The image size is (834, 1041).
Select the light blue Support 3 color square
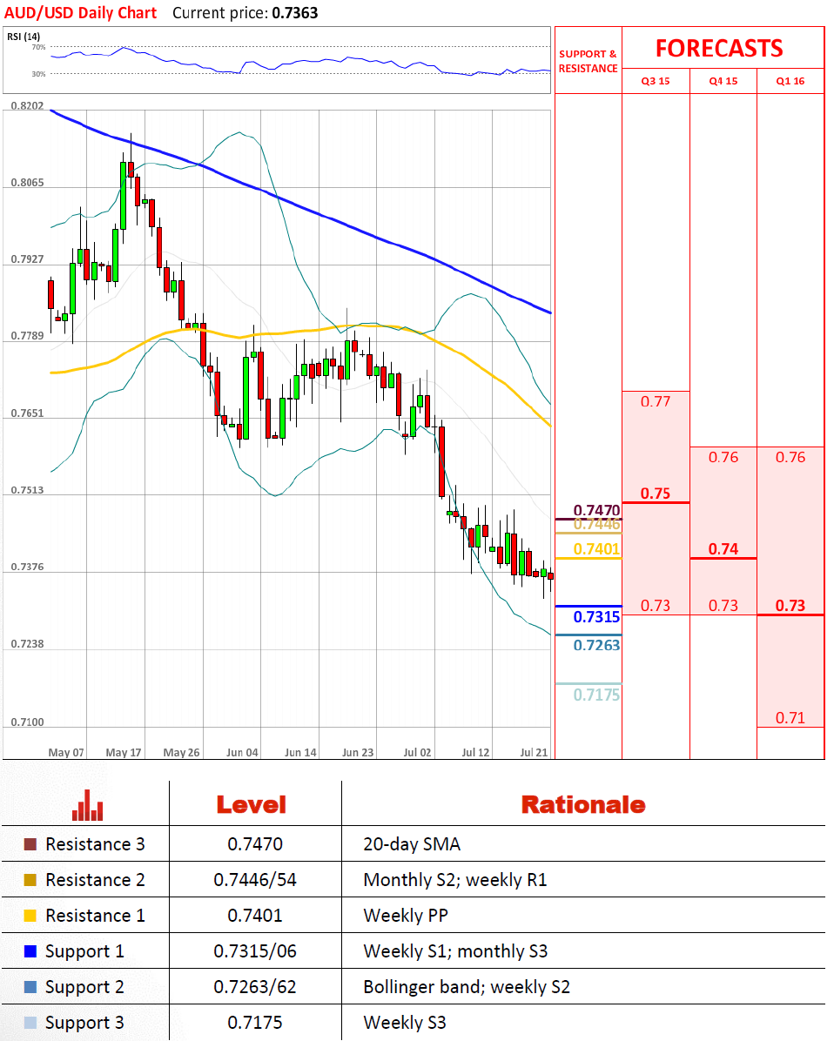30,1023
